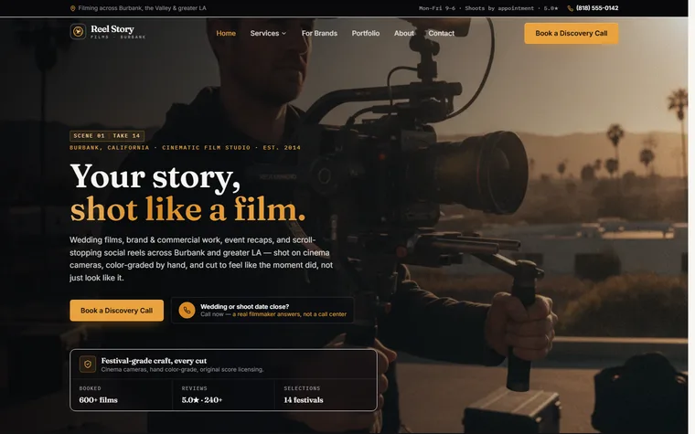This screenshot has width=695, height=434.
Task: Click 'Mon-Fri 9-6 · Shoots by appointment' text
Action: tap(476, 8)
